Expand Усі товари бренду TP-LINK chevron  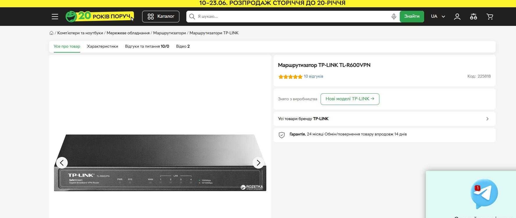(488, 119)
